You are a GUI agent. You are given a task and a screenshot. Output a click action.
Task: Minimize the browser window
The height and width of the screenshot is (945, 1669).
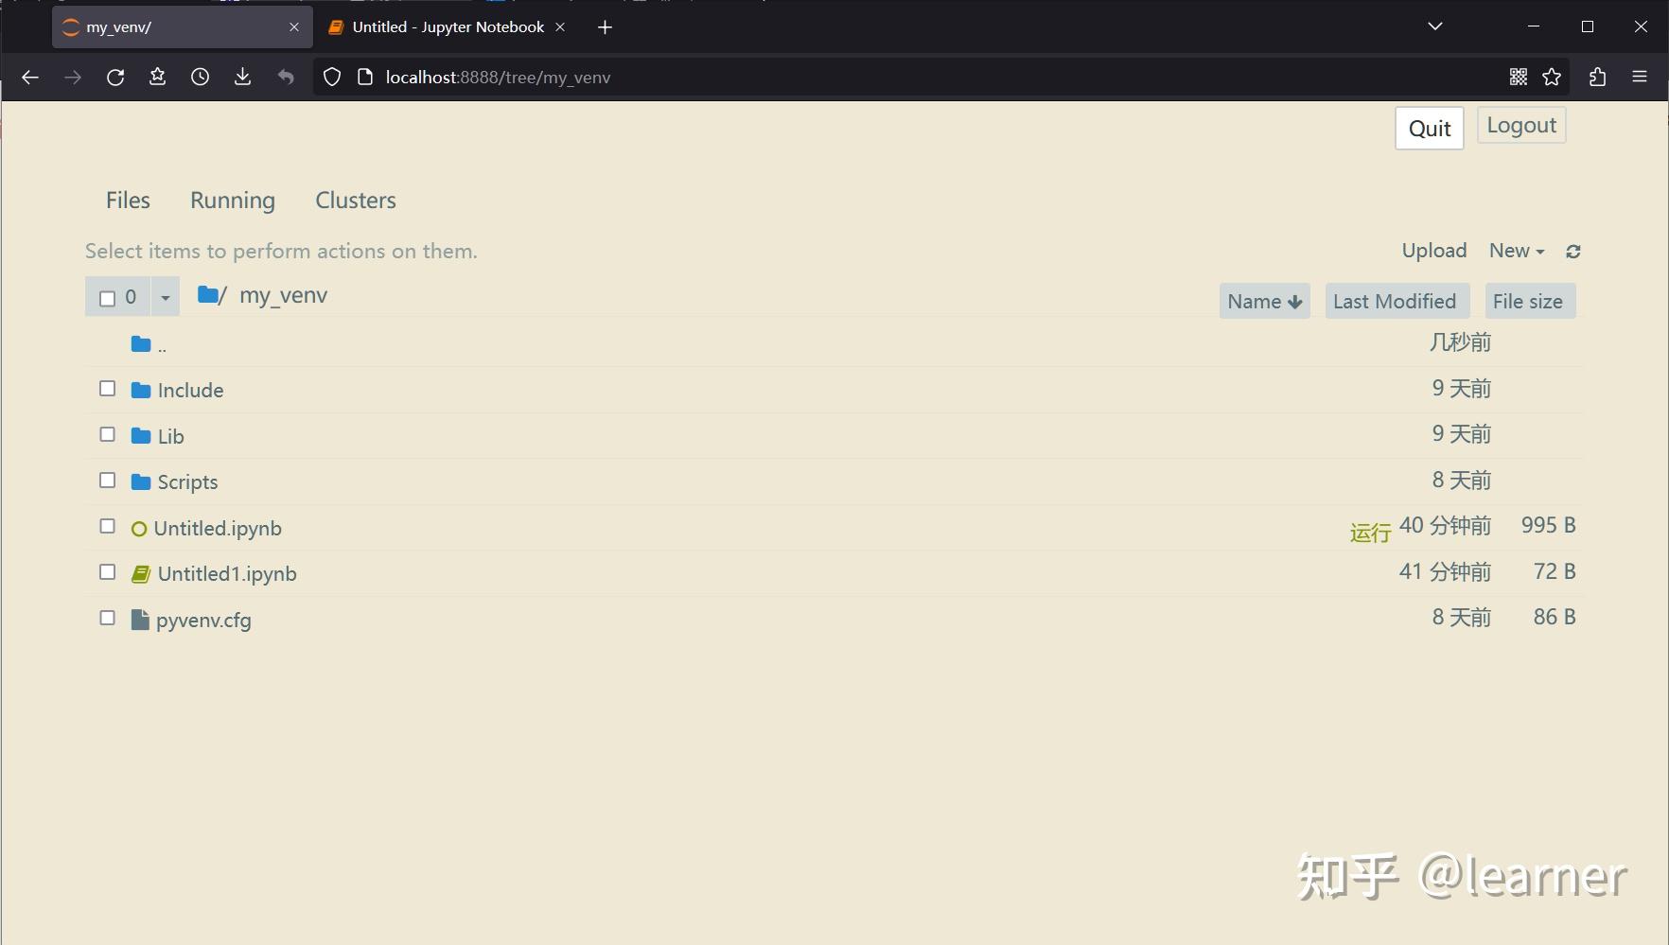click(1534, 26)
